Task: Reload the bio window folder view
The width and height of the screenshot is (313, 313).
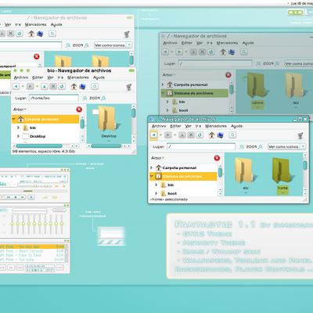Action: pos(62,86)
